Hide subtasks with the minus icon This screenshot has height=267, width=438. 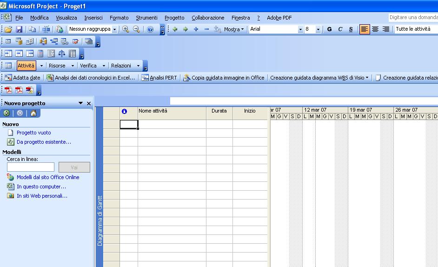point(207,29)
